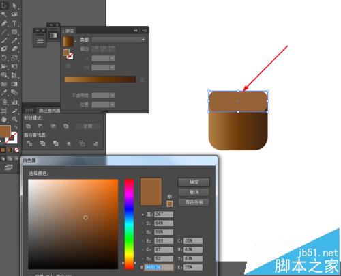The width and height of the screenshot is (341, 276).
Task: Select the Selection tool arrow
Action: click(x=4, y=5)
